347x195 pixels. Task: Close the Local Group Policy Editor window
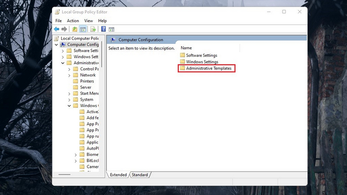tap(299, 12)
